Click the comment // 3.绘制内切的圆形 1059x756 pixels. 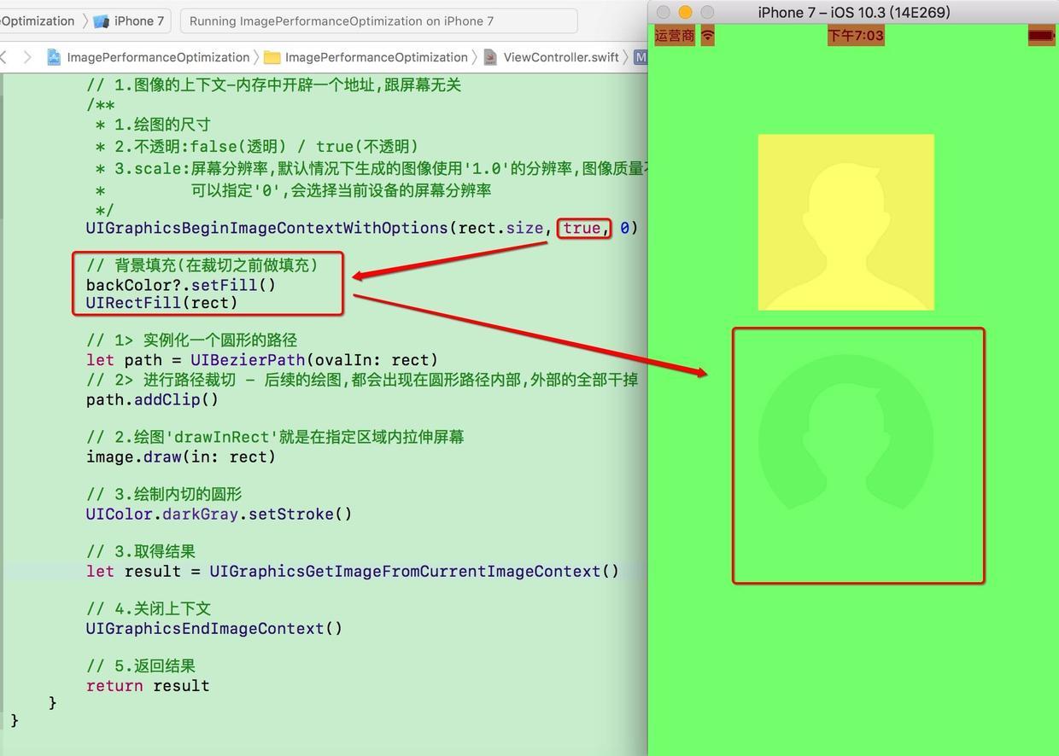tap(164, 494)
